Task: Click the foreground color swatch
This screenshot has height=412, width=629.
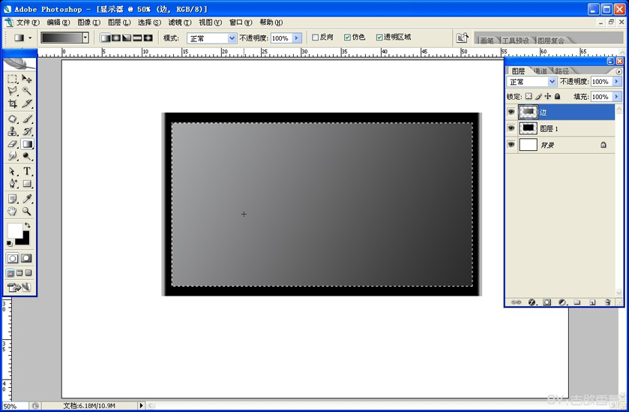Action: pos(15,231)
